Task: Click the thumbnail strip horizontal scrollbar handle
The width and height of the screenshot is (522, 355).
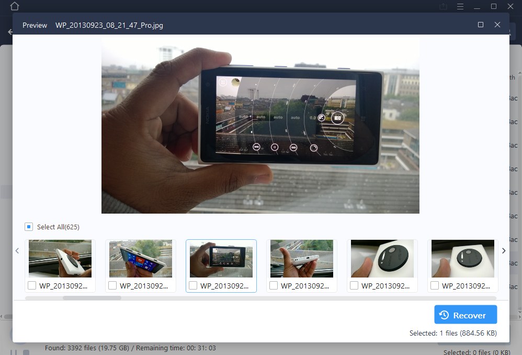Action: (92, 298)
